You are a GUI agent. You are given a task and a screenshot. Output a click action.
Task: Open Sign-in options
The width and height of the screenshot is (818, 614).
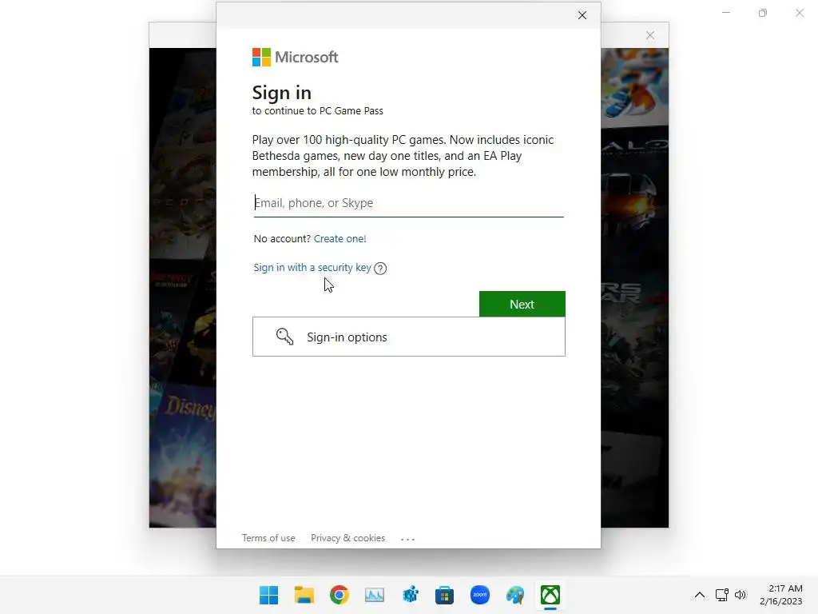[x=408, y=337]
